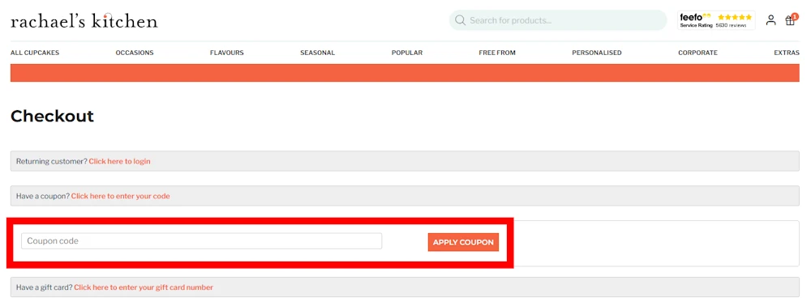Click the Returning customer? text
The image size is (811, 306).
(x=52, y=161)
